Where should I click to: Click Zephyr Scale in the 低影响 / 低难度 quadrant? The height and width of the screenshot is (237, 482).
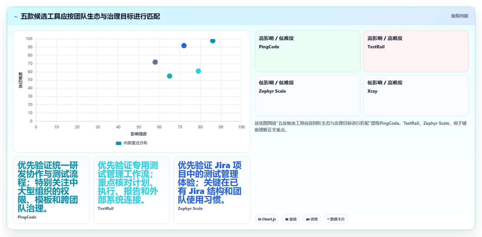click(272, 91)
